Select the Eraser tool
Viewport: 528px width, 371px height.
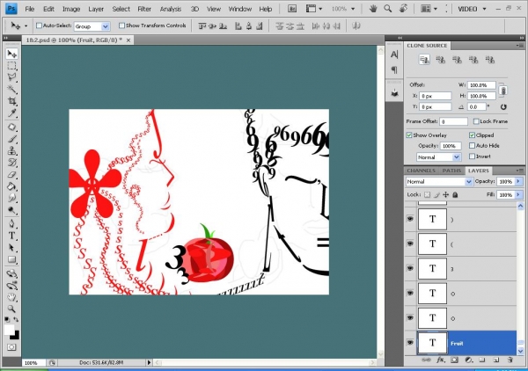pyautogui.click(x=11, y=175)
